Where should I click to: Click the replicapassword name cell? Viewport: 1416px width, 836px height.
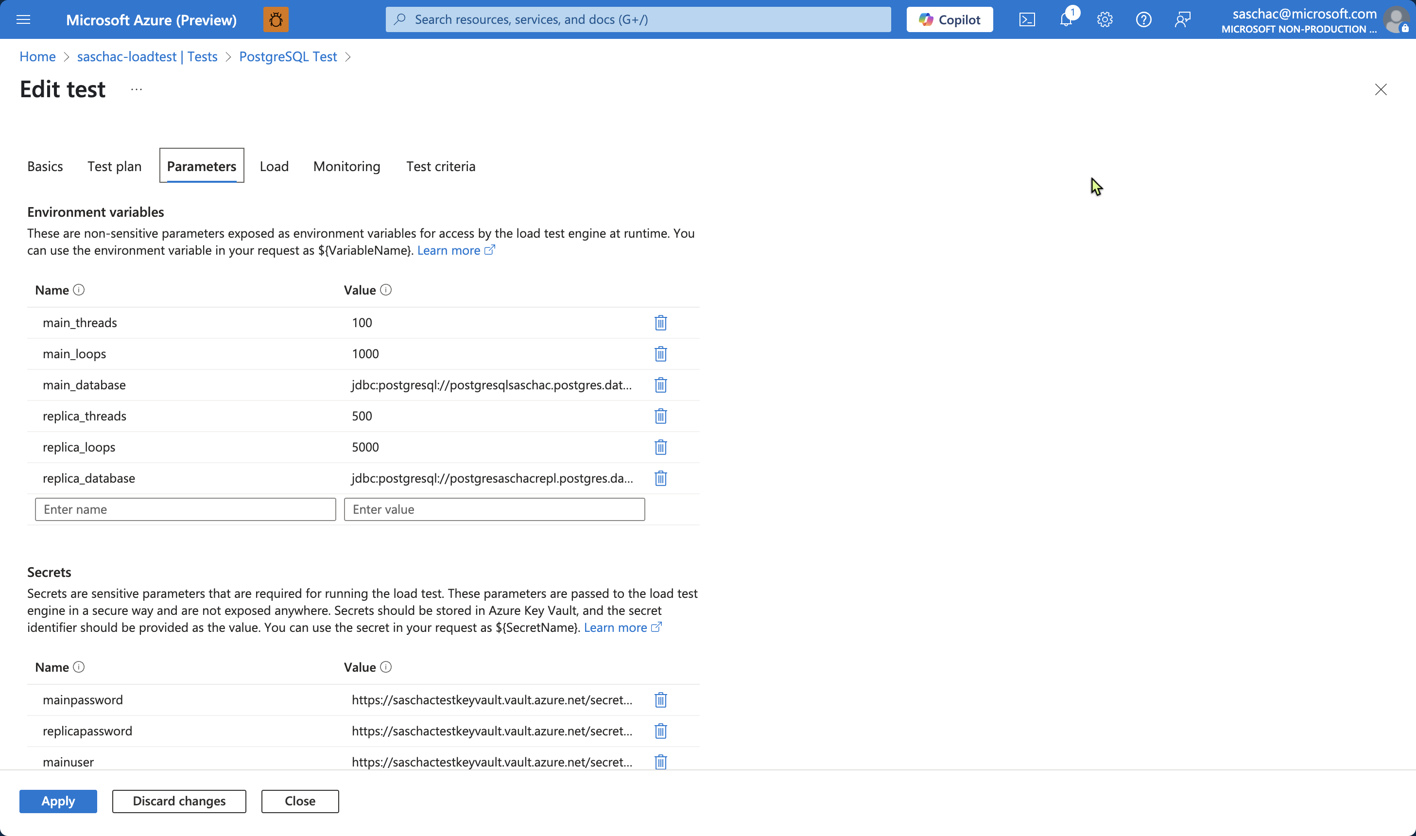pyautogui.click(x=87, y=731)
